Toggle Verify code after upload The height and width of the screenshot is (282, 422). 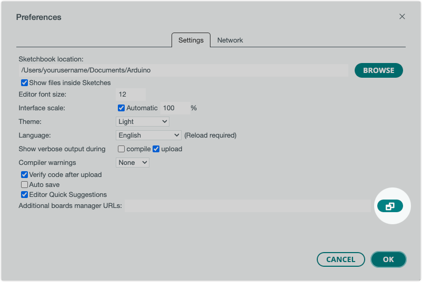[x=24, y=175]
